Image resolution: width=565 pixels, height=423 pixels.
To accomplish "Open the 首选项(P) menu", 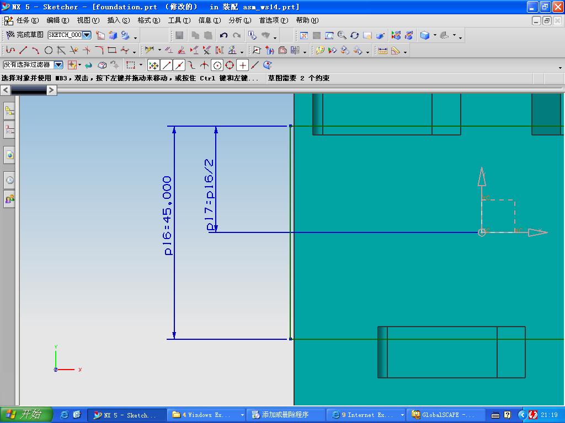I will point(274,20).
